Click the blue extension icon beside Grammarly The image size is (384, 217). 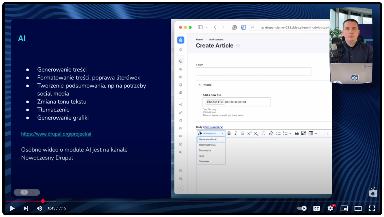(243, 27)
